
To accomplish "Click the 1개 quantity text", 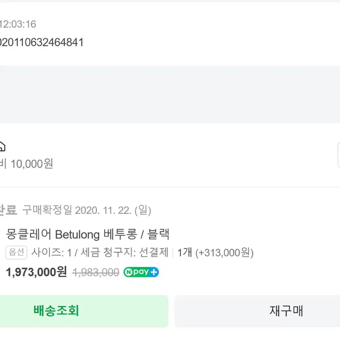I will click(185, 252).
